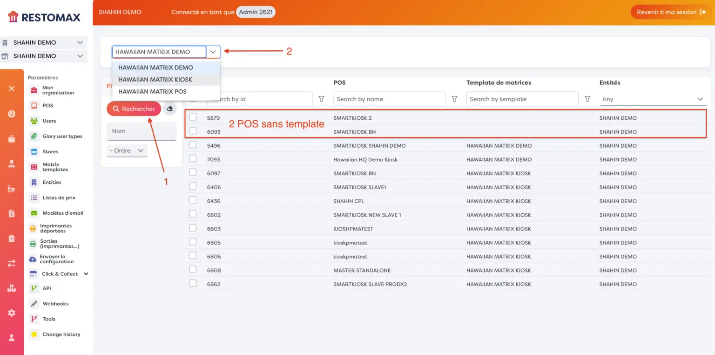Screen dimensions: 715x355
Task: Click the filter funnel icon beside Search by name
Action: point(454,99)
